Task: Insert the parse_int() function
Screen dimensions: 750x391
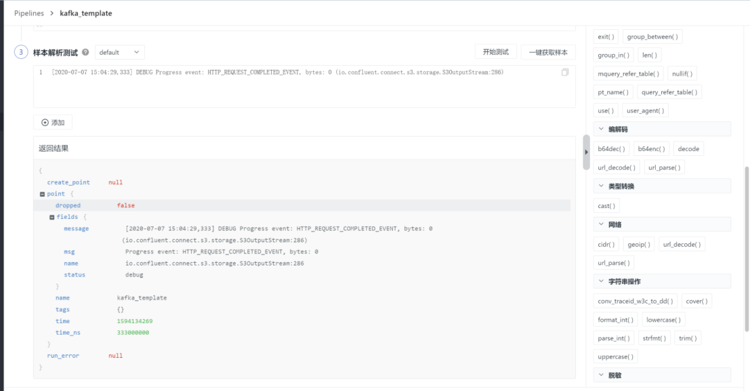Action: pyautogui.click(x=614, y=338)
